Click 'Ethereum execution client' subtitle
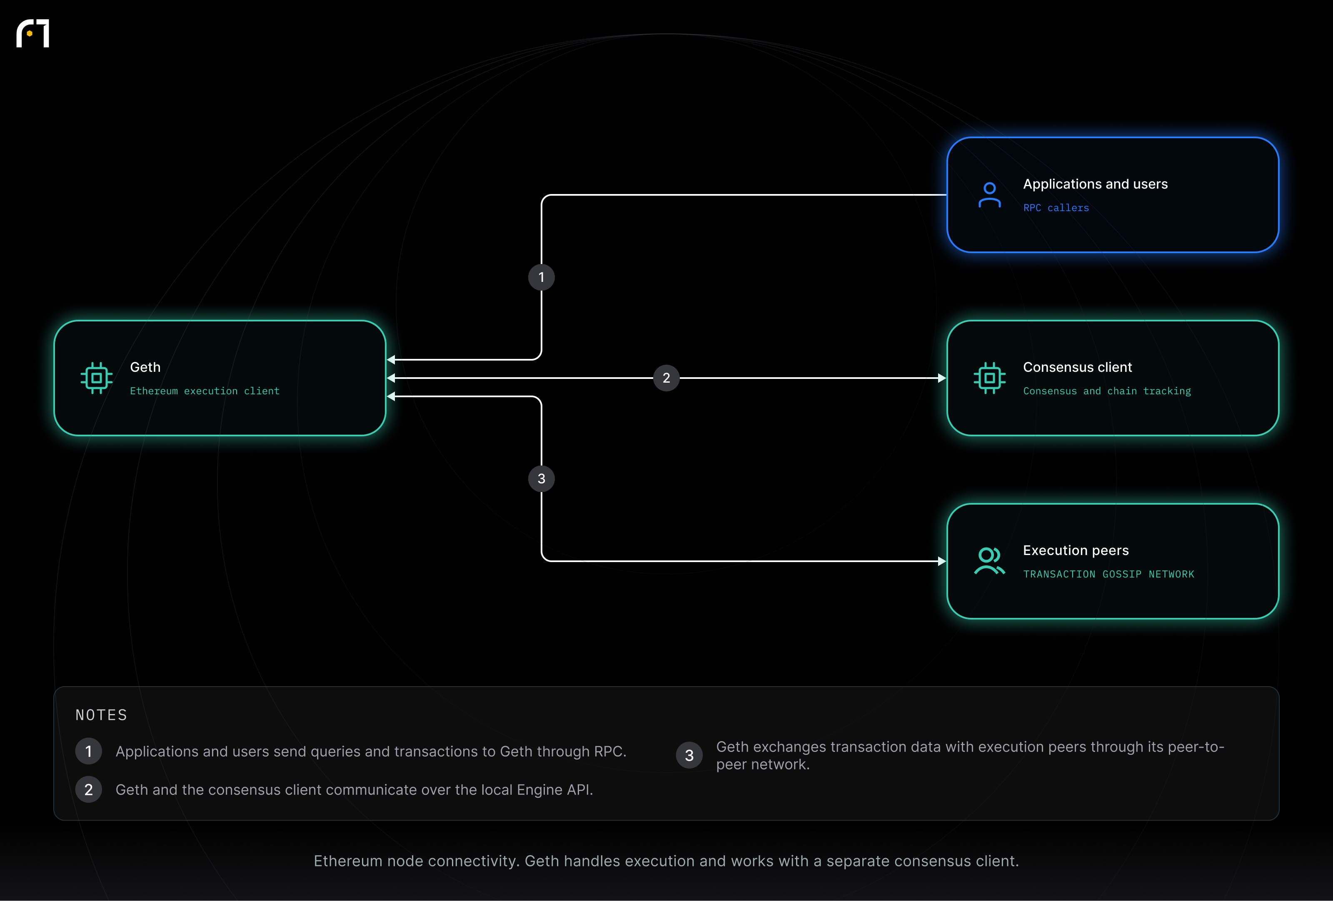This screenshot has width=1333, height=901. (205, 391)
